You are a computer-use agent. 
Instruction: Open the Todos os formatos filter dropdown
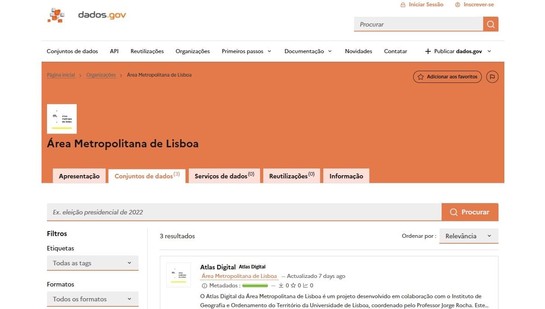(93, 299)
